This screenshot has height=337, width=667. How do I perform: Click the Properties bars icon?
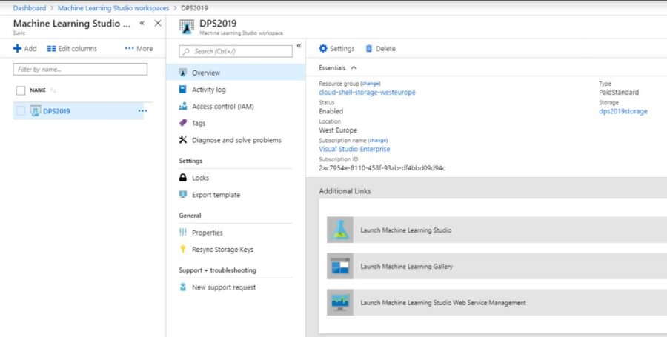click(183, 232)
